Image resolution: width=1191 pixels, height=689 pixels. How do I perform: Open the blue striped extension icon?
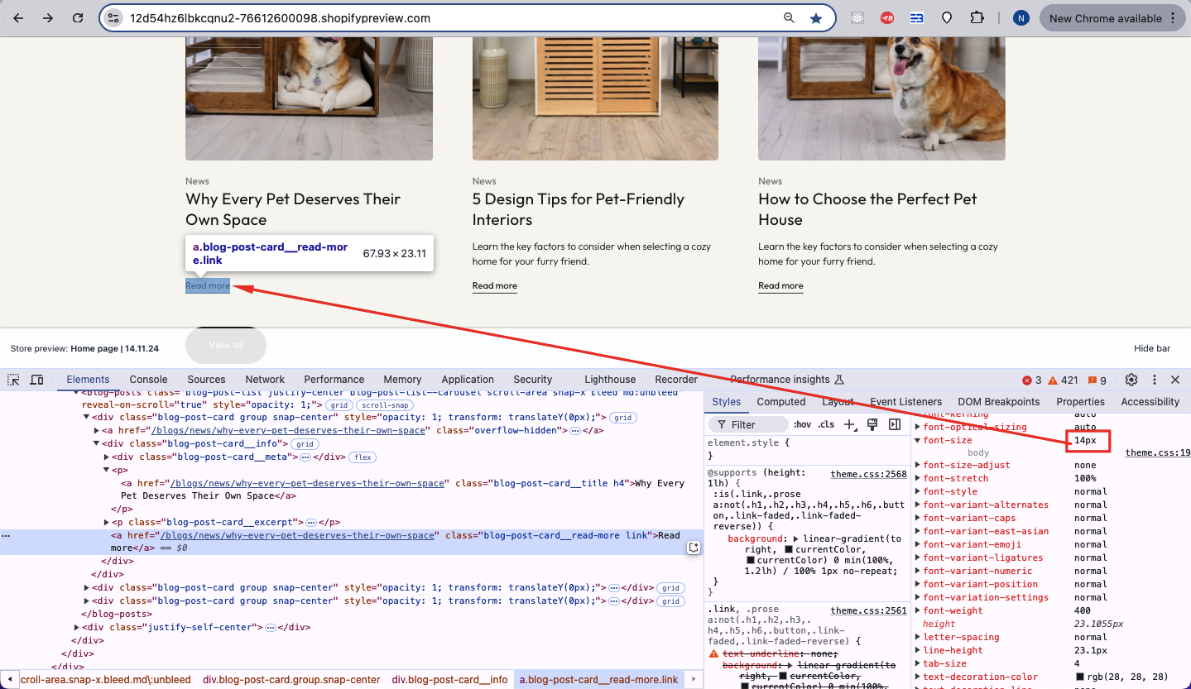click(x=917, y=18)
